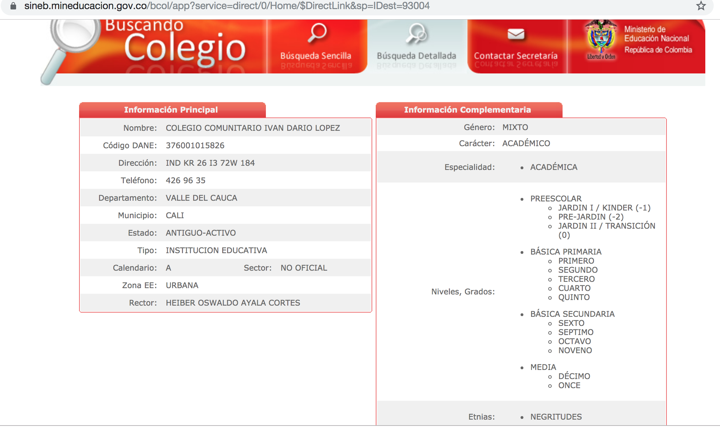Image resolution: width=720 pixels, height=428 pixels.
Task: Select the PREESCOLAR level heading
Action: 556,199
